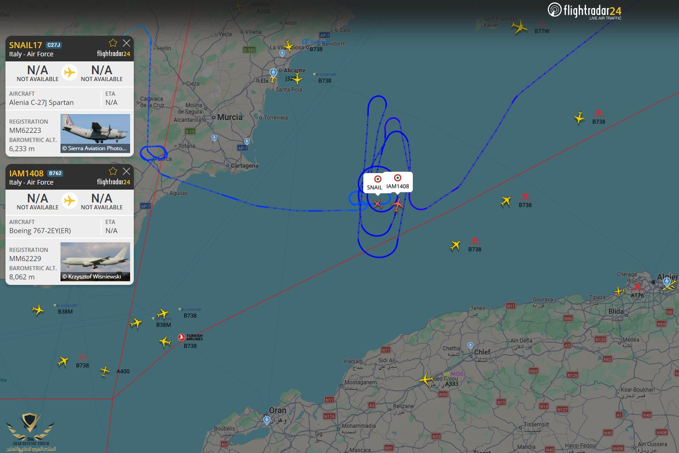Image resolution: width=679 pixels, height=453 pixels.
Task: Open the Boeing 767 aircraft photo
Action: pyautogui.click(x=95, y=262)
